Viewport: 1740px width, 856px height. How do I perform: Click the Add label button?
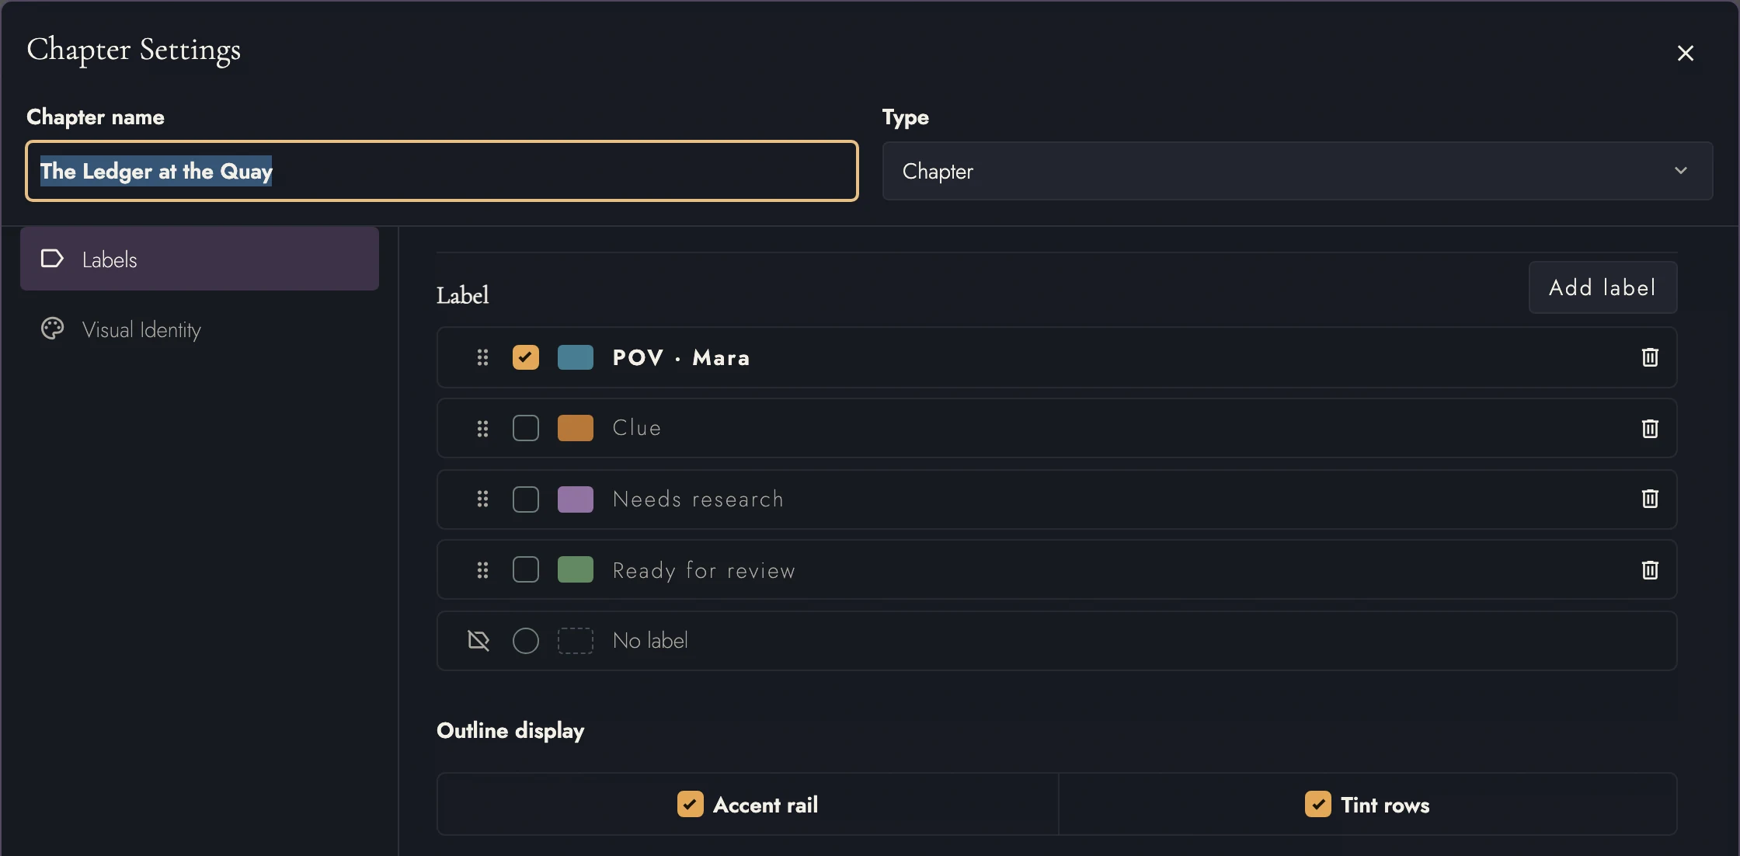[x=1603, y=287]
